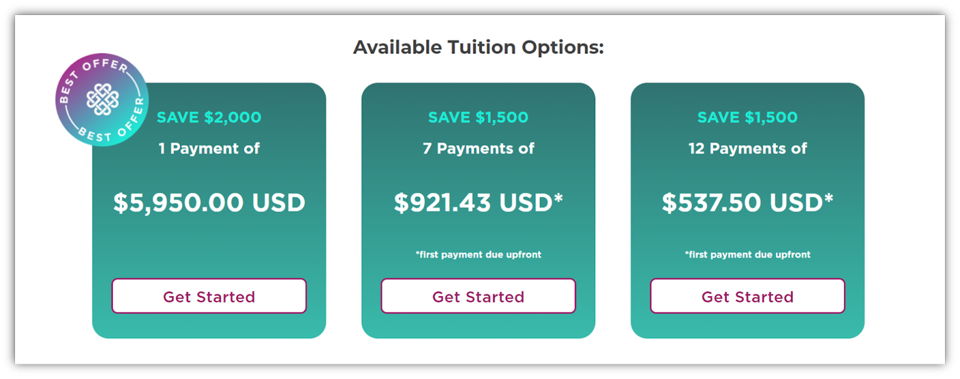Viewport: 960px width, 379px height.
Task: Click the "12 Payments of" text
Action: 748,148
